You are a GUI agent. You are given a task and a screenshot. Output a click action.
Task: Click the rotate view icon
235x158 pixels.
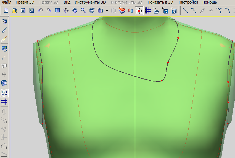coord(66,11)
